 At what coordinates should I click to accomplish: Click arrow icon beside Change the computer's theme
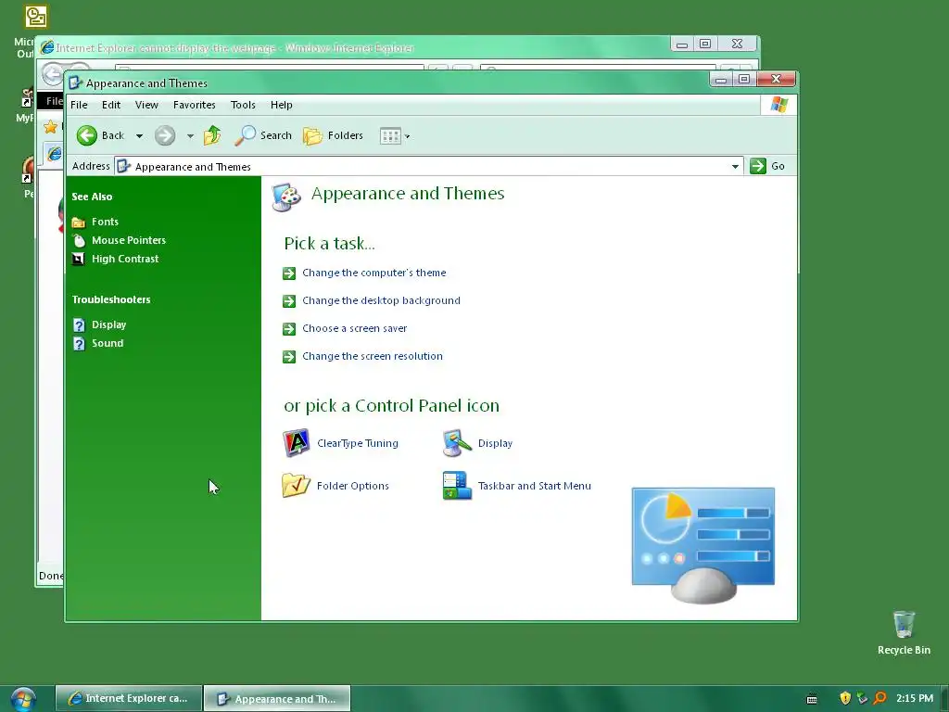(x=289, y=273)
